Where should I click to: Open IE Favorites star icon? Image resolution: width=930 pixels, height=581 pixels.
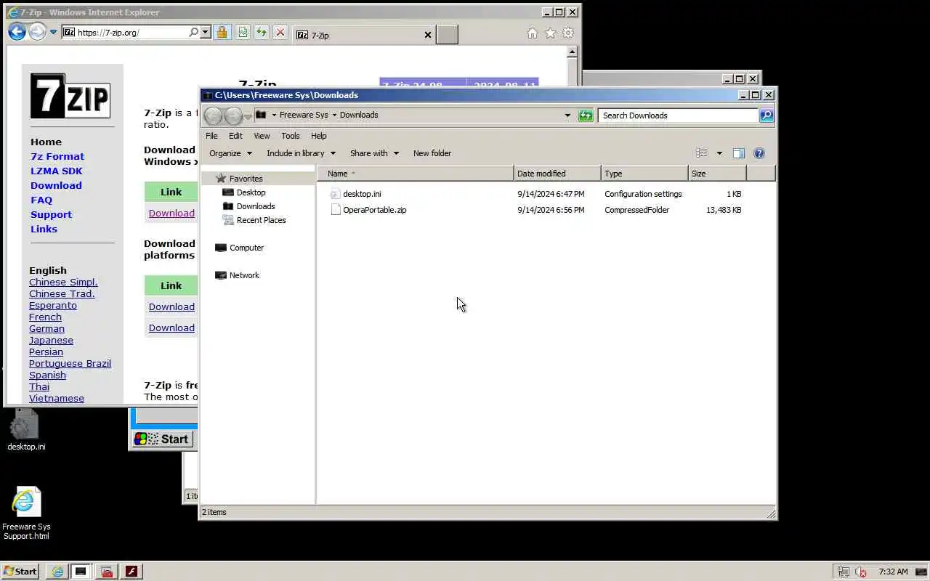pos(550,33)
